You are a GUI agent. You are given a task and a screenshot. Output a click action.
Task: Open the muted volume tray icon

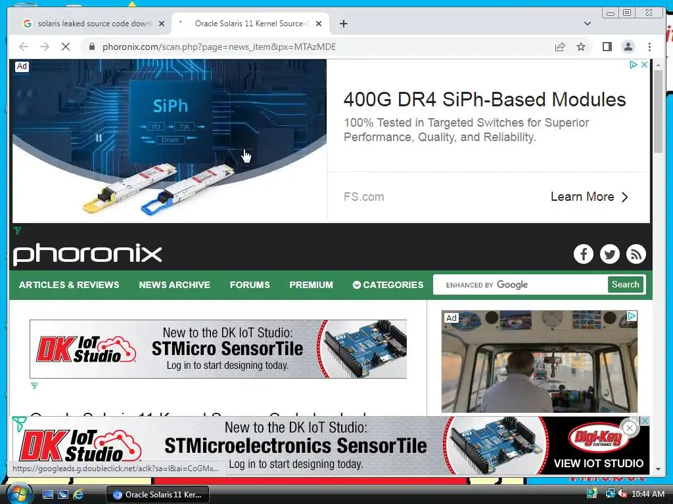click(x=622, y=493)
